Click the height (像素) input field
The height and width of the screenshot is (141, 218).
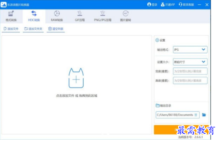pyautogui.click(x=190, y=81)
